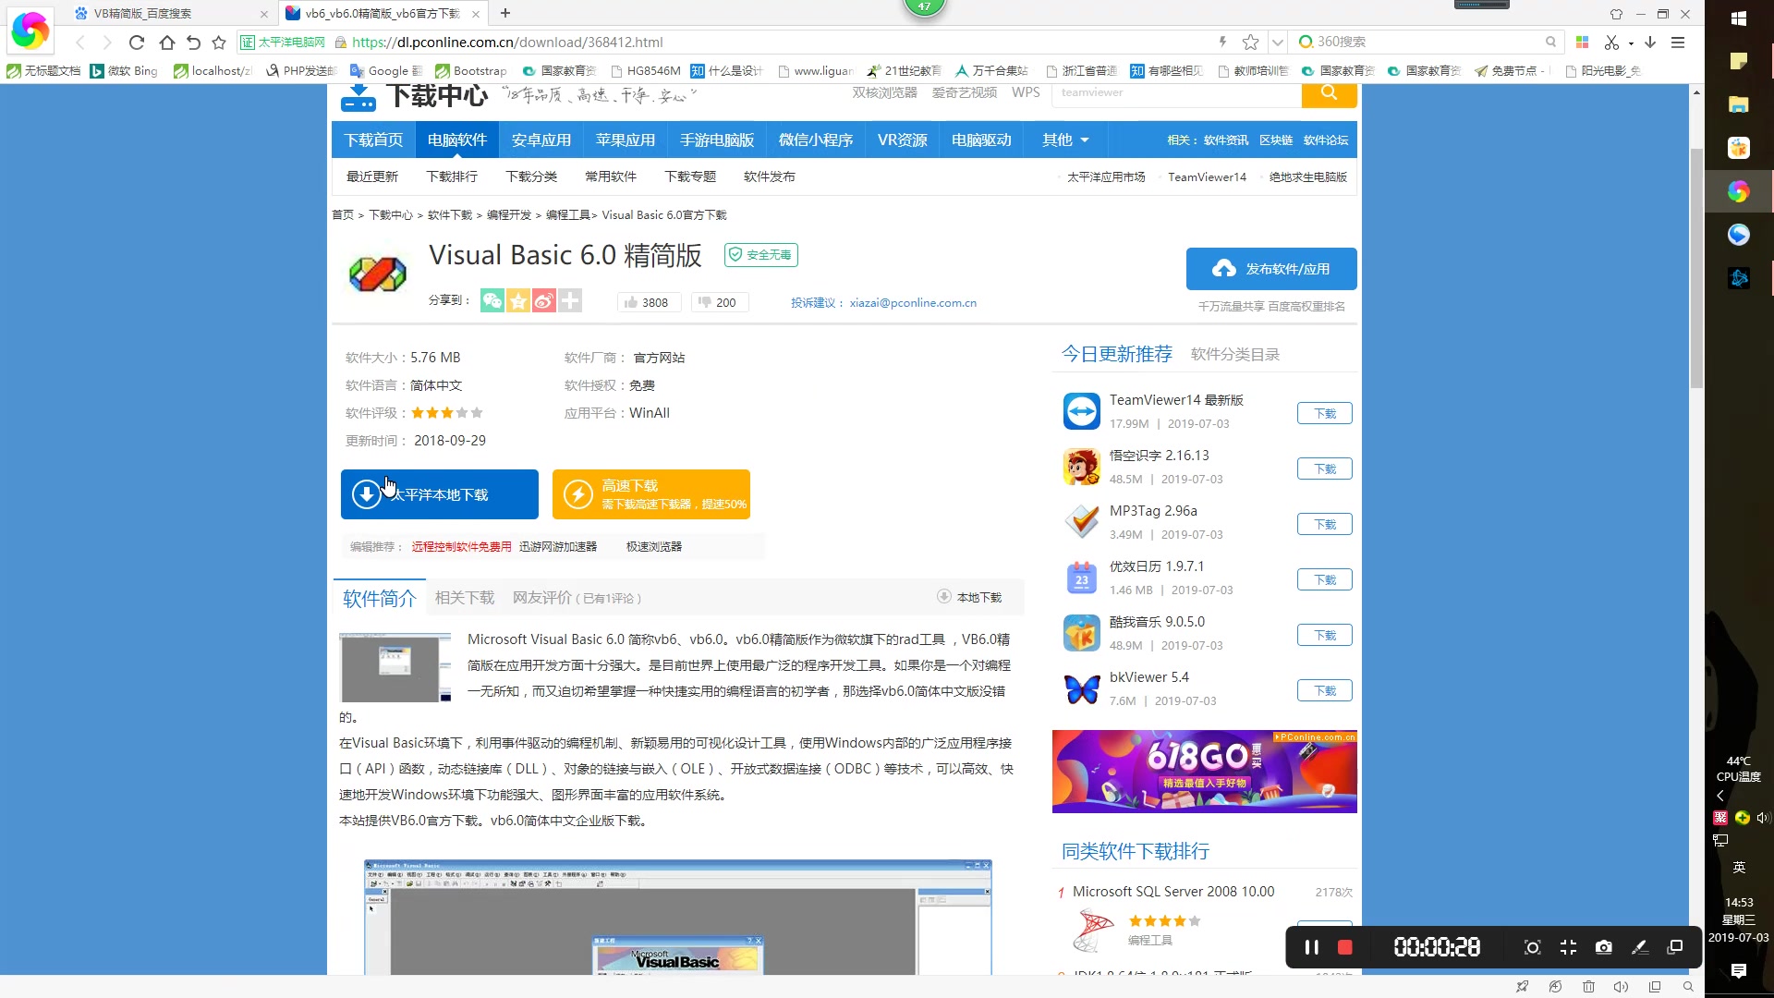Open the 手游电脑版 menu item
The height and width of the screenshot is (998, 1774).
(716, 140)
